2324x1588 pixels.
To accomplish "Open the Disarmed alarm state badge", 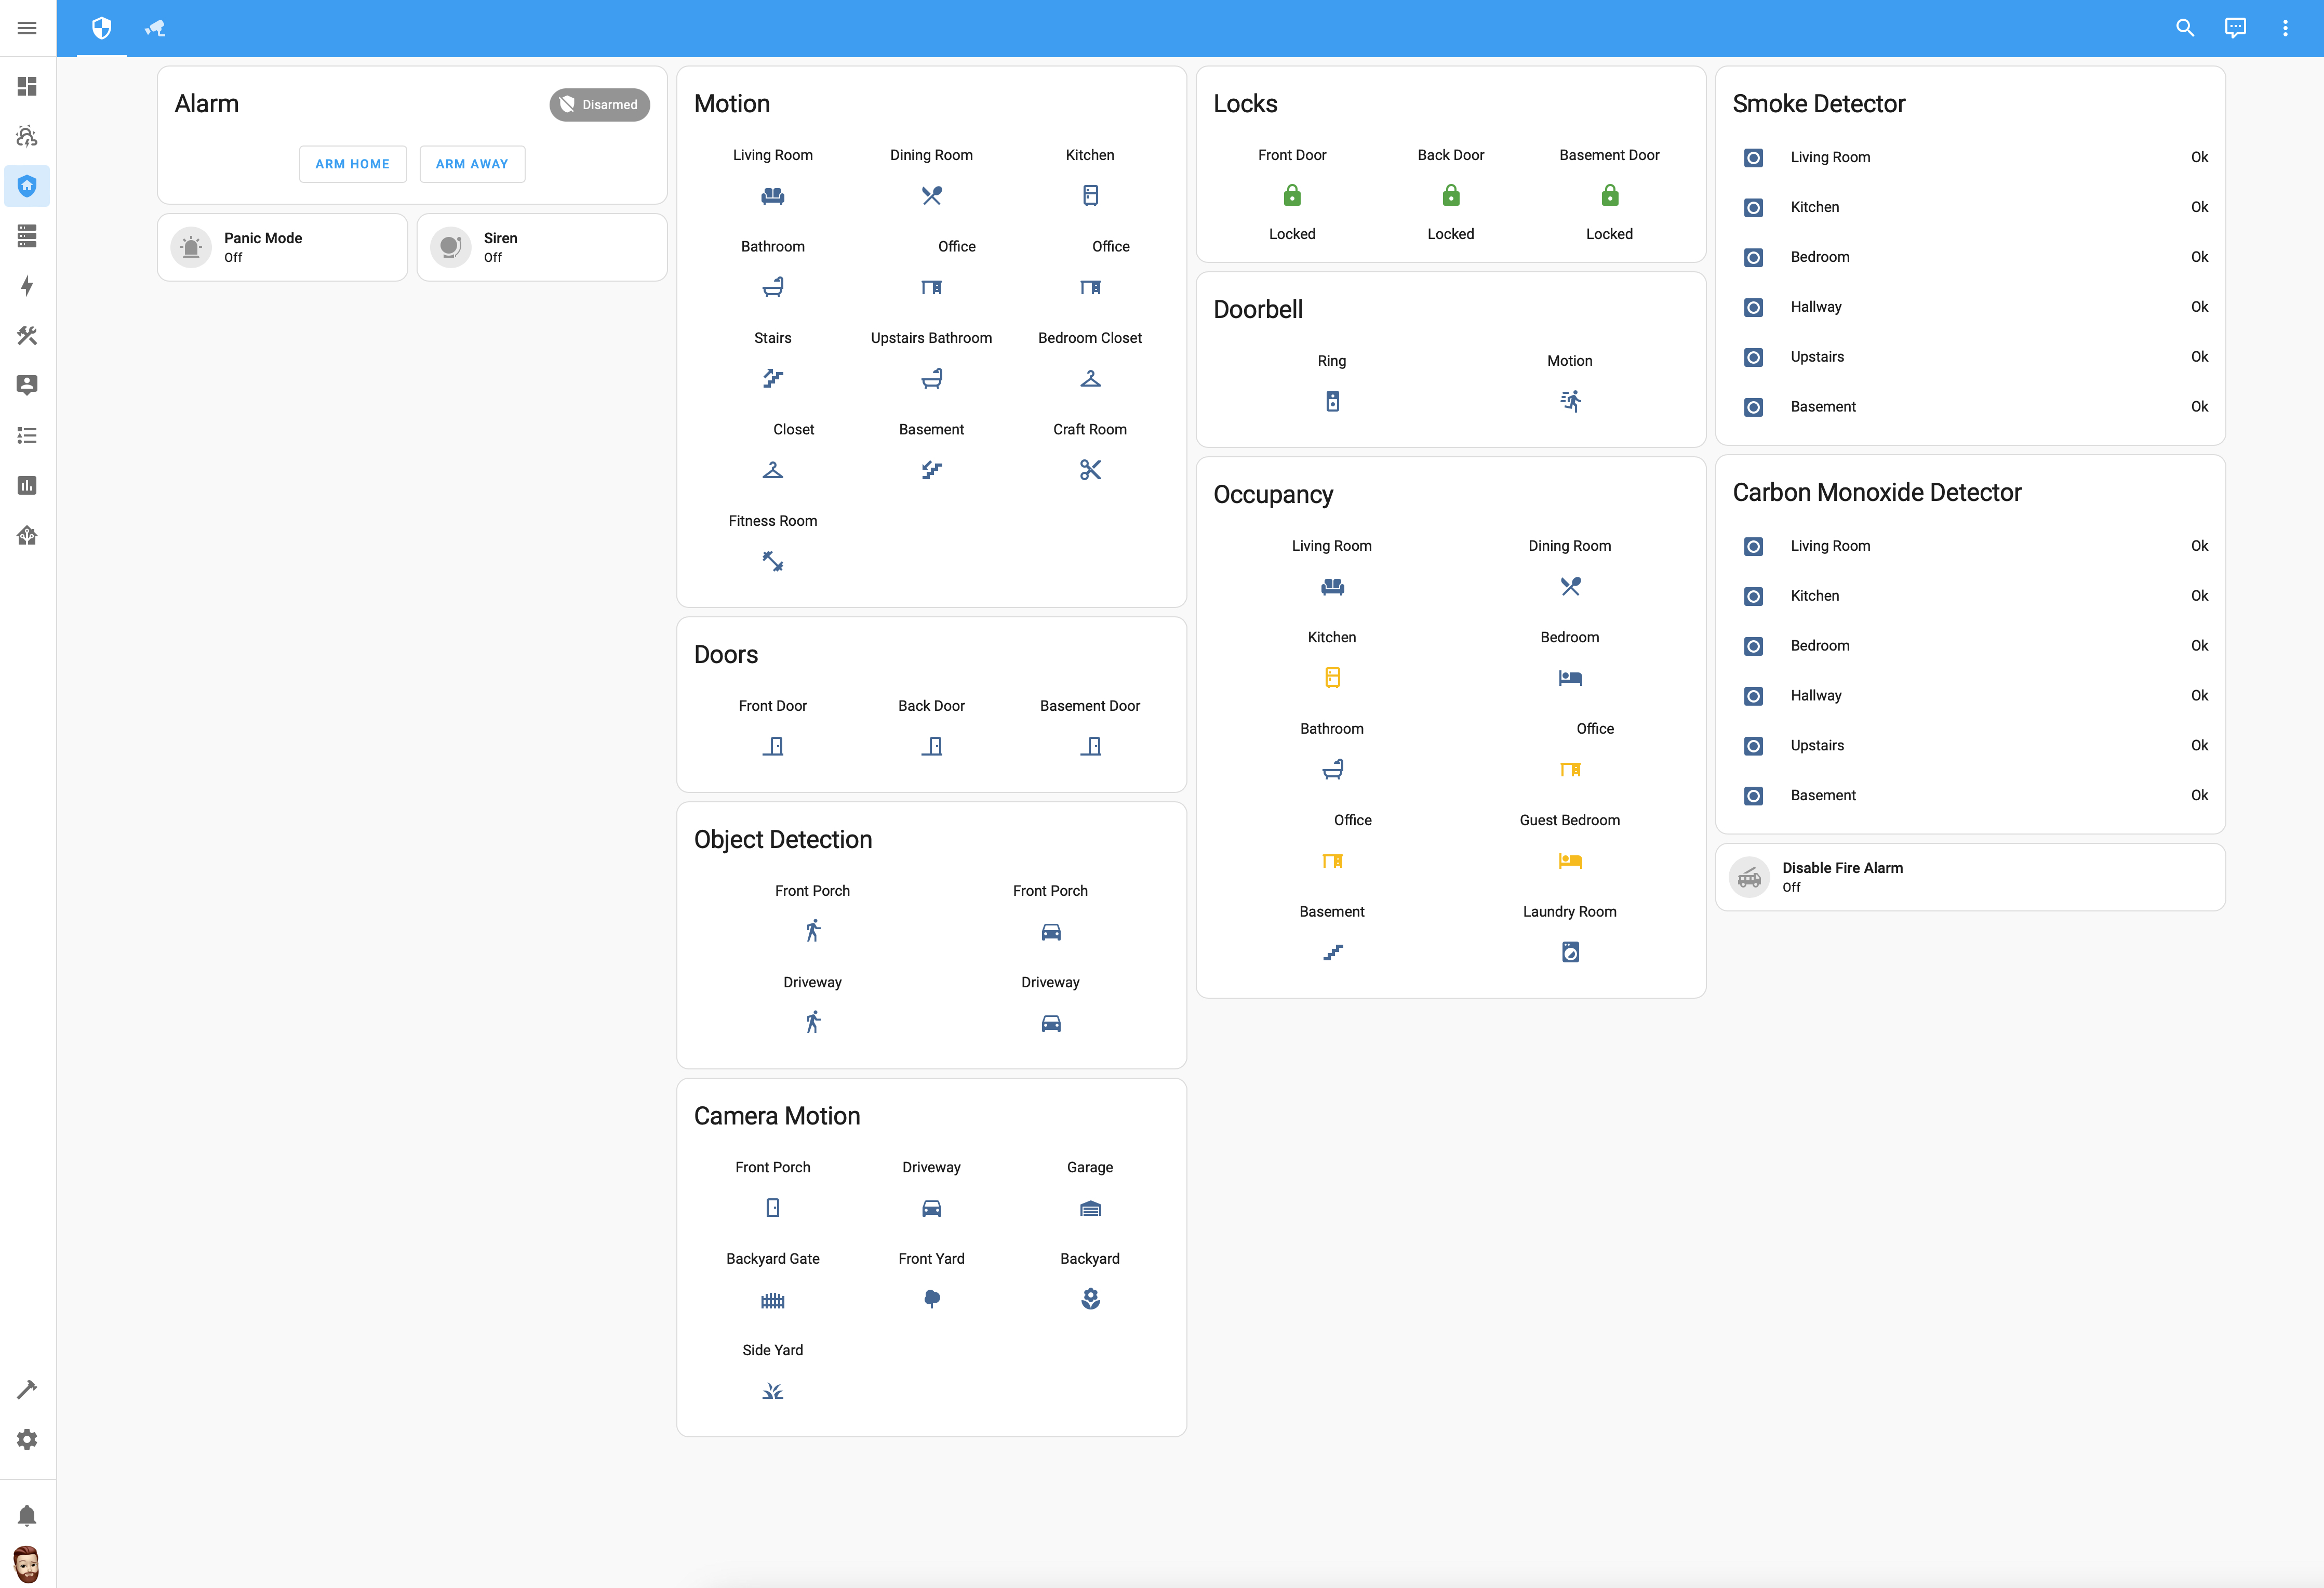I will [599, 104].
